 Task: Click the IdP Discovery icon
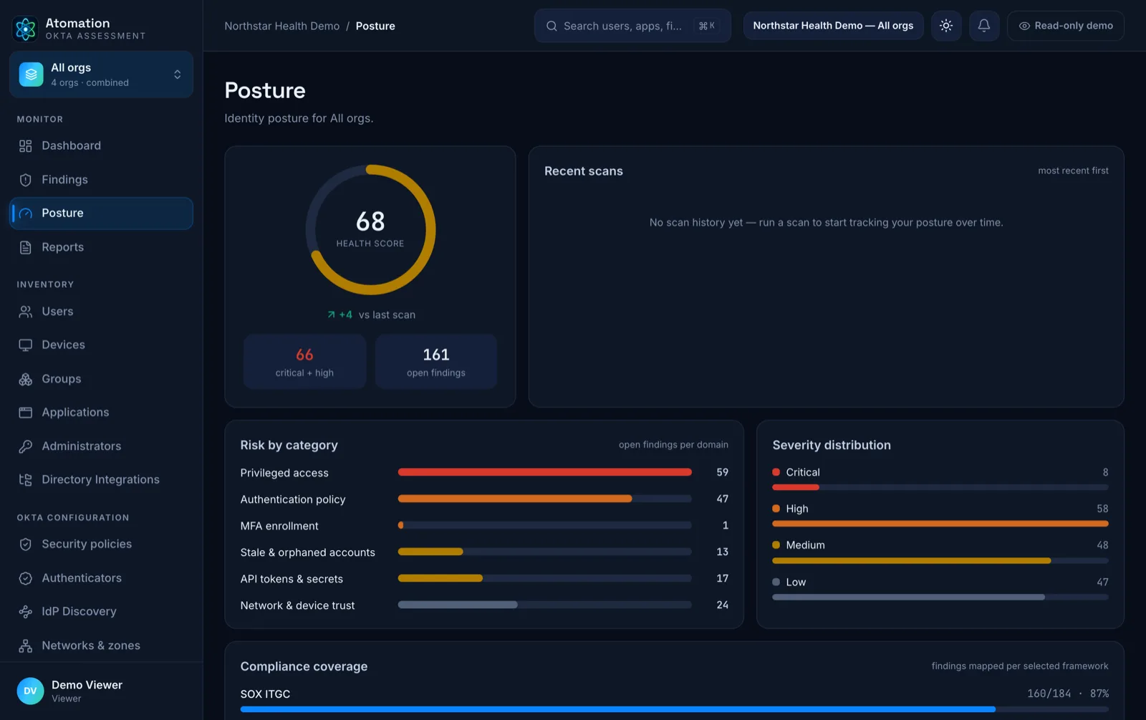[x=26, y=612]
